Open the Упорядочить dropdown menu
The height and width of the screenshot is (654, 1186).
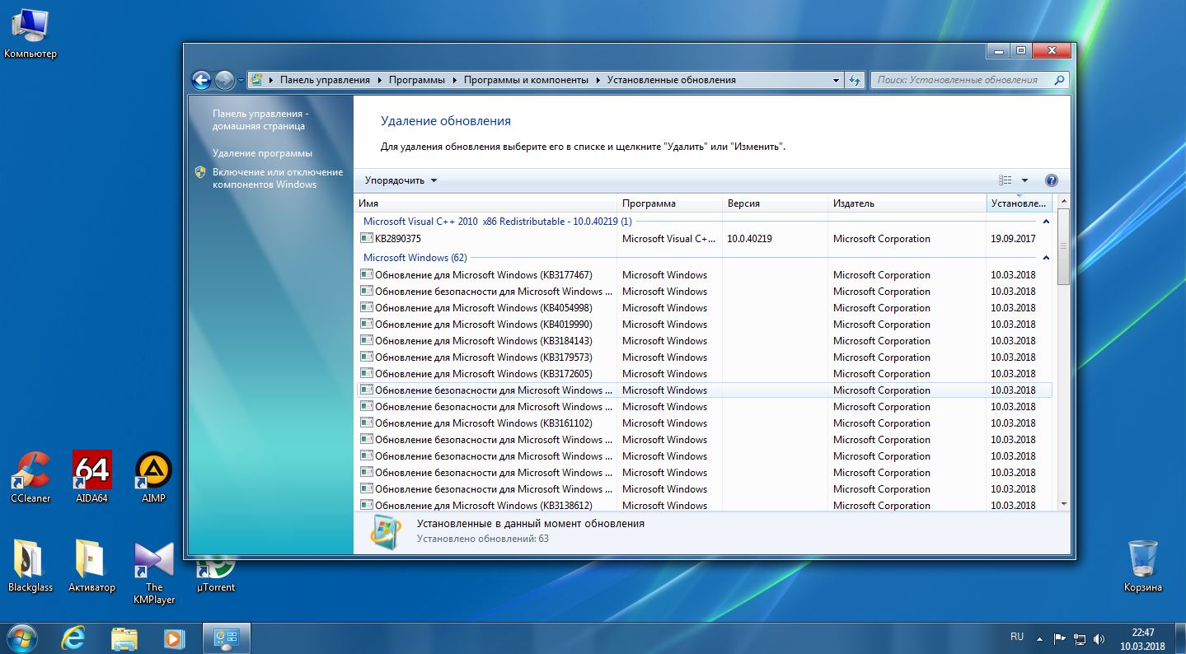tap(401, 180)
